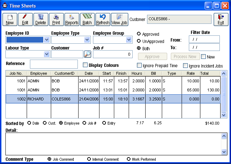
Task: Click the New timesheet toolbar icon
Action: click(x=10, y=19)
